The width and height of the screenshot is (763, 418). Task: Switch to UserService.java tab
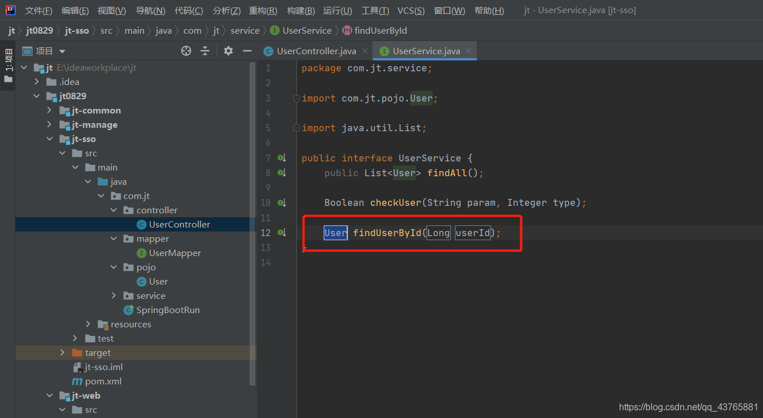click(426, 51)
